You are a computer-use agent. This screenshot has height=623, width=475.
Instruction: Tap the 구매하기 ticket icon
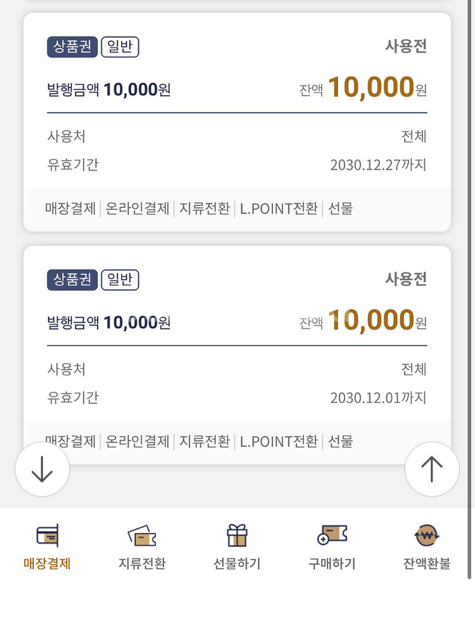pos(332,536)
